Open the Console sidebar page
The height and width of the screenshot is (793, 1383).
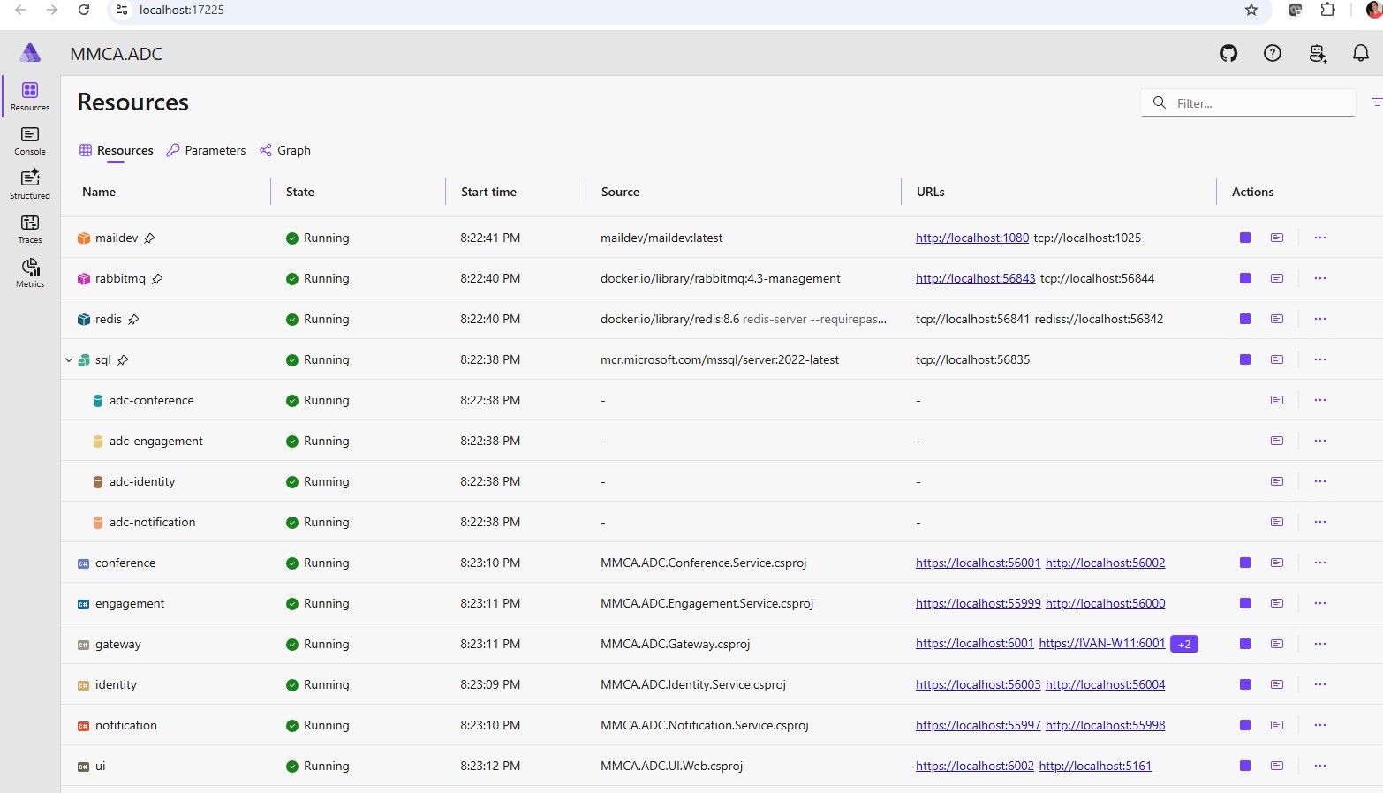point(30,140)
